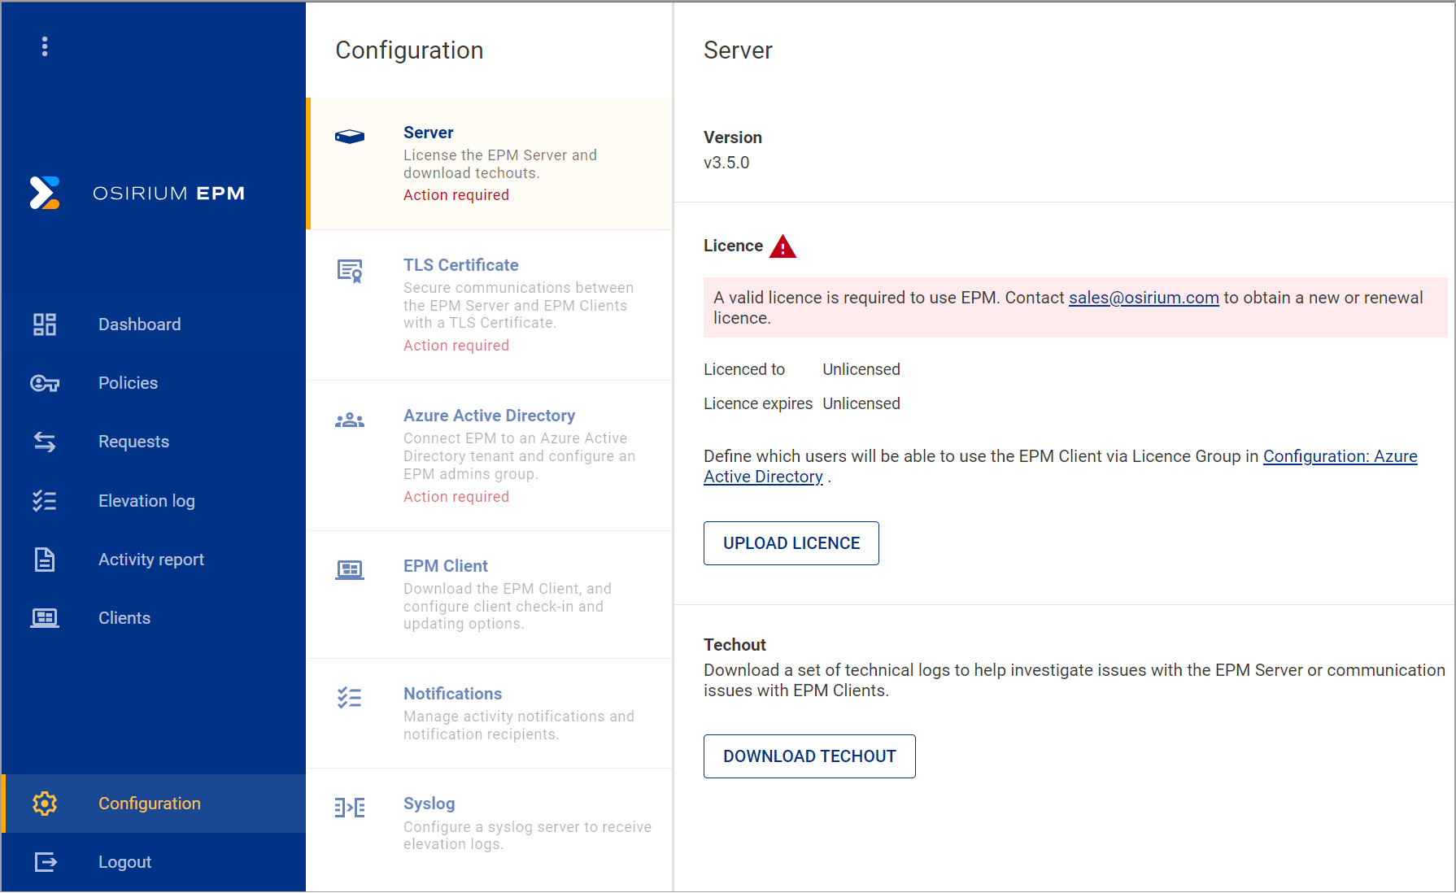The height and width of the screenshot is (893, 1456).
Task: Click the Clients computer icon
Action: (x=45, y=618)
